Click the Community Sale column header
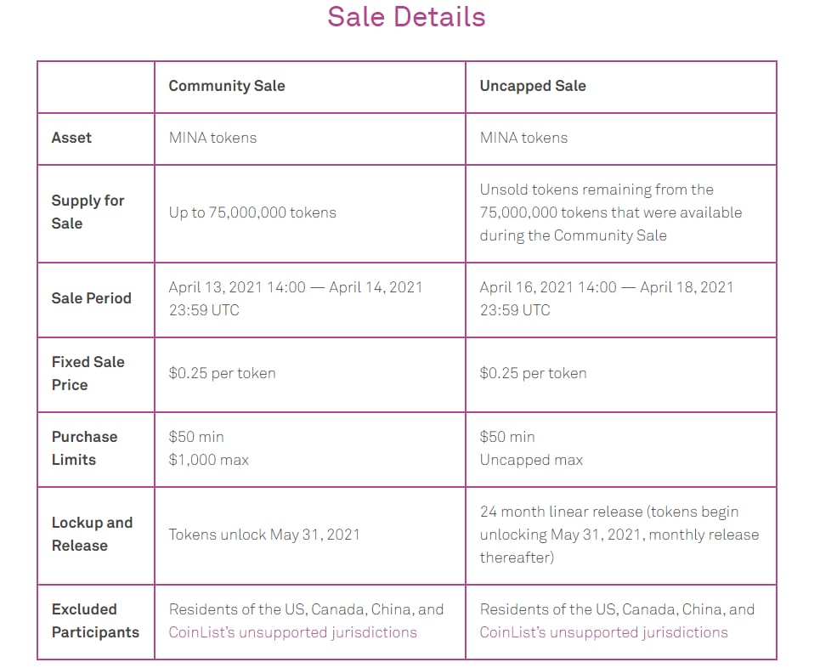820x668 pixels. [227, 86]
